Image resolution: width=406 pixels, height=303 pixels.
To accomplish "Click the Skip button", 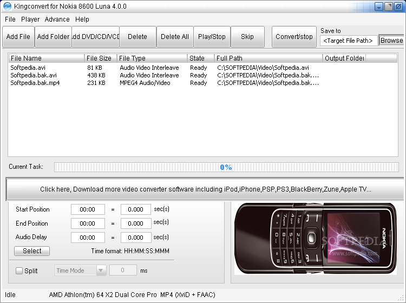I will pyautogui.click(x=247, y=37).
